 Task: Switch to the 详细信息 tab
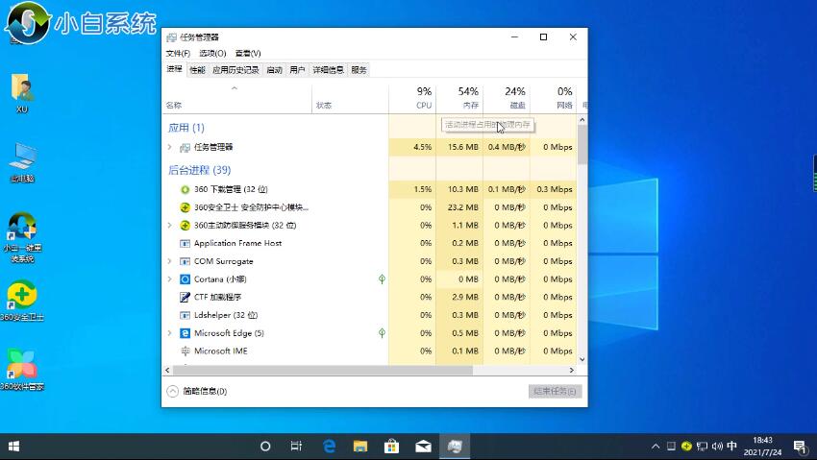coord(327,70)
